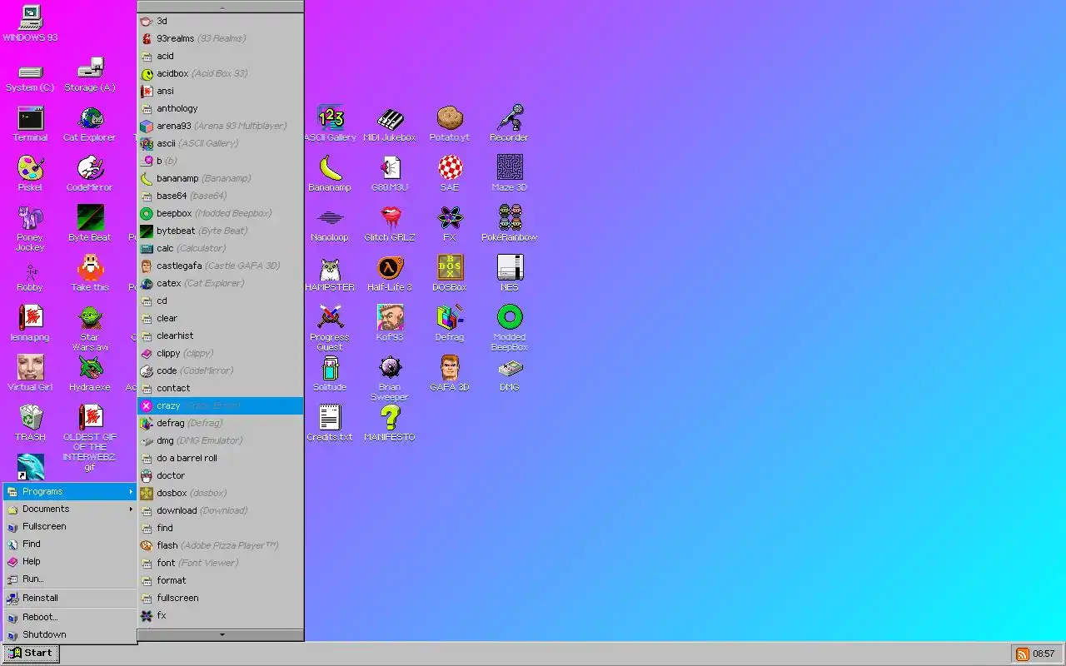
Task: Open the WINDOWS 93 computer icon
Action: click(x=30, y=23)
